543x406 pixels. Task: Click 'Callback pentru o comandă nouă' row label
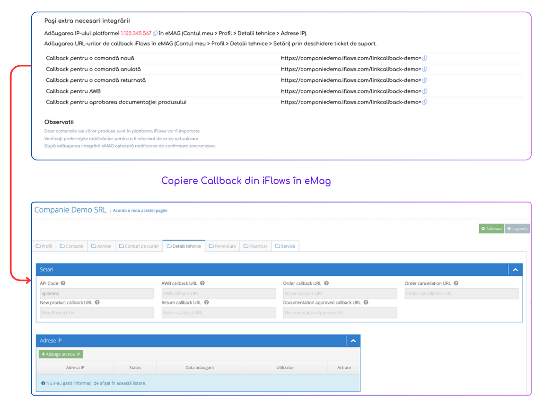click(90, 58)
